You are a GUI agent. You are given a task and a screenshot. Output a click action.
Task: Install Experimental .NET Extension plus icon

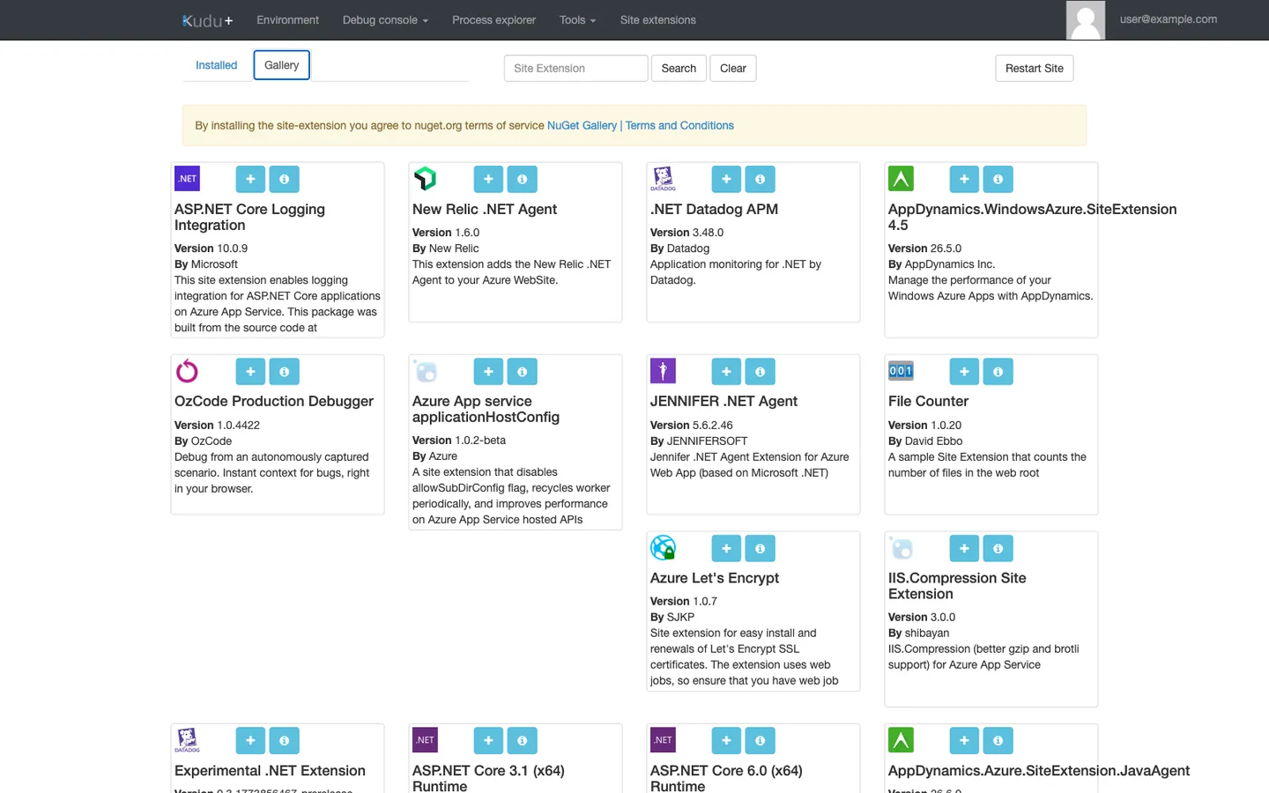[250, 740]
